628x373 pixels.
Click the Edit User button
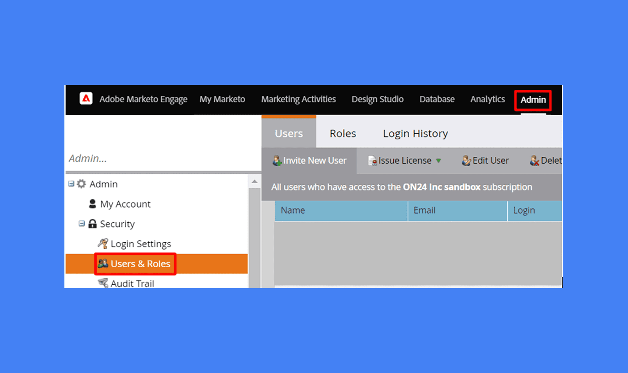click(485, 160)
